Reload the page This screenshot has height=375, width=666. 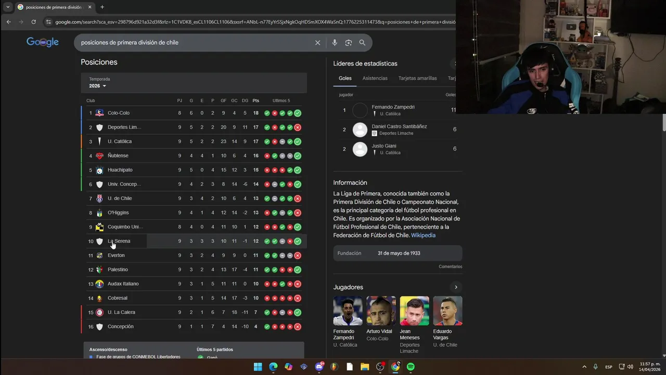click(x=34, y=22)
